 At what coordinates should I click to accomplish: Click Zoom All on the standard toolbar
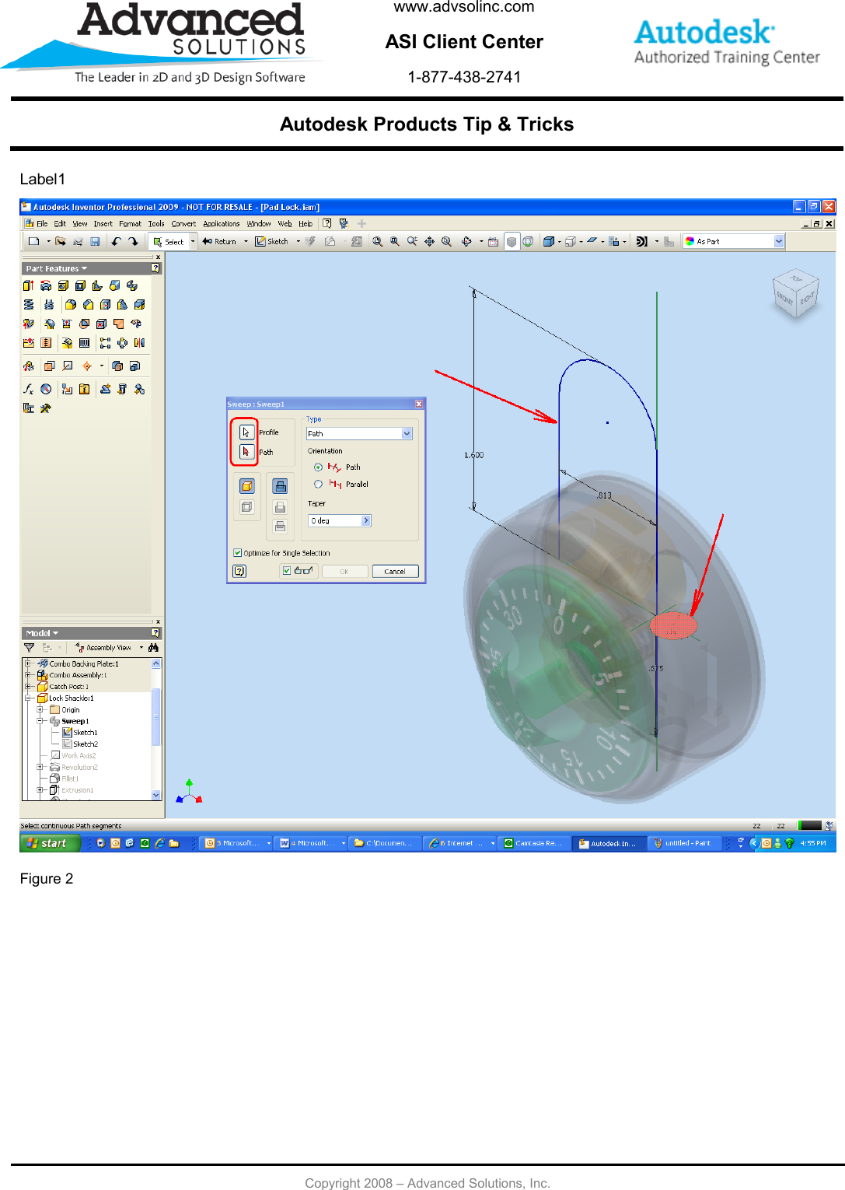coord(377,241)
